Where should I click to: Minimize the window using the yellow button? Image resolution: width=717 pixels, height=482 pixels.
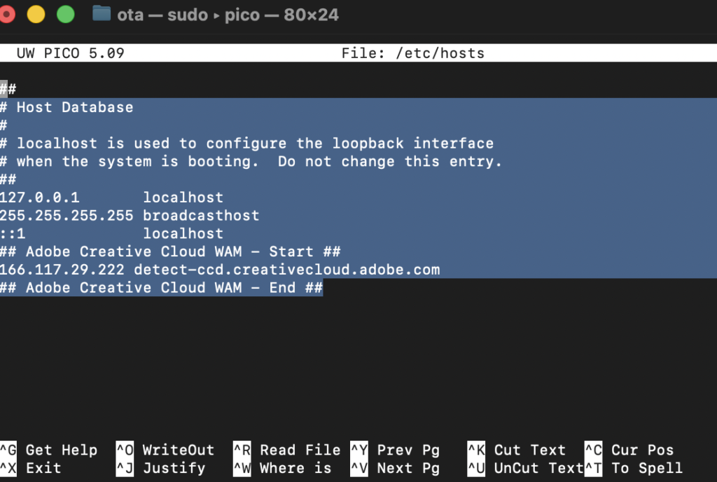[36, 14]
